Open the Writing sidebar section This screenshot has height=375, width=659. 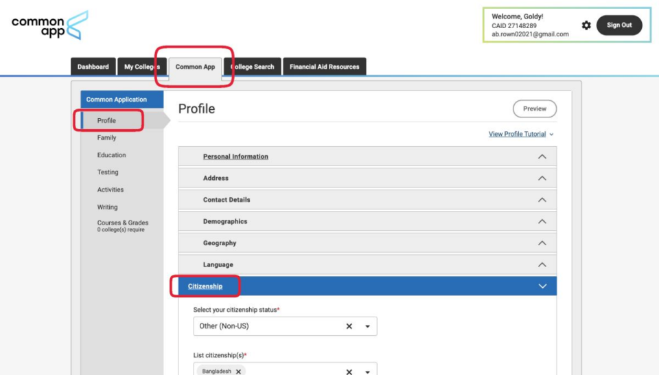click(107, 207)
